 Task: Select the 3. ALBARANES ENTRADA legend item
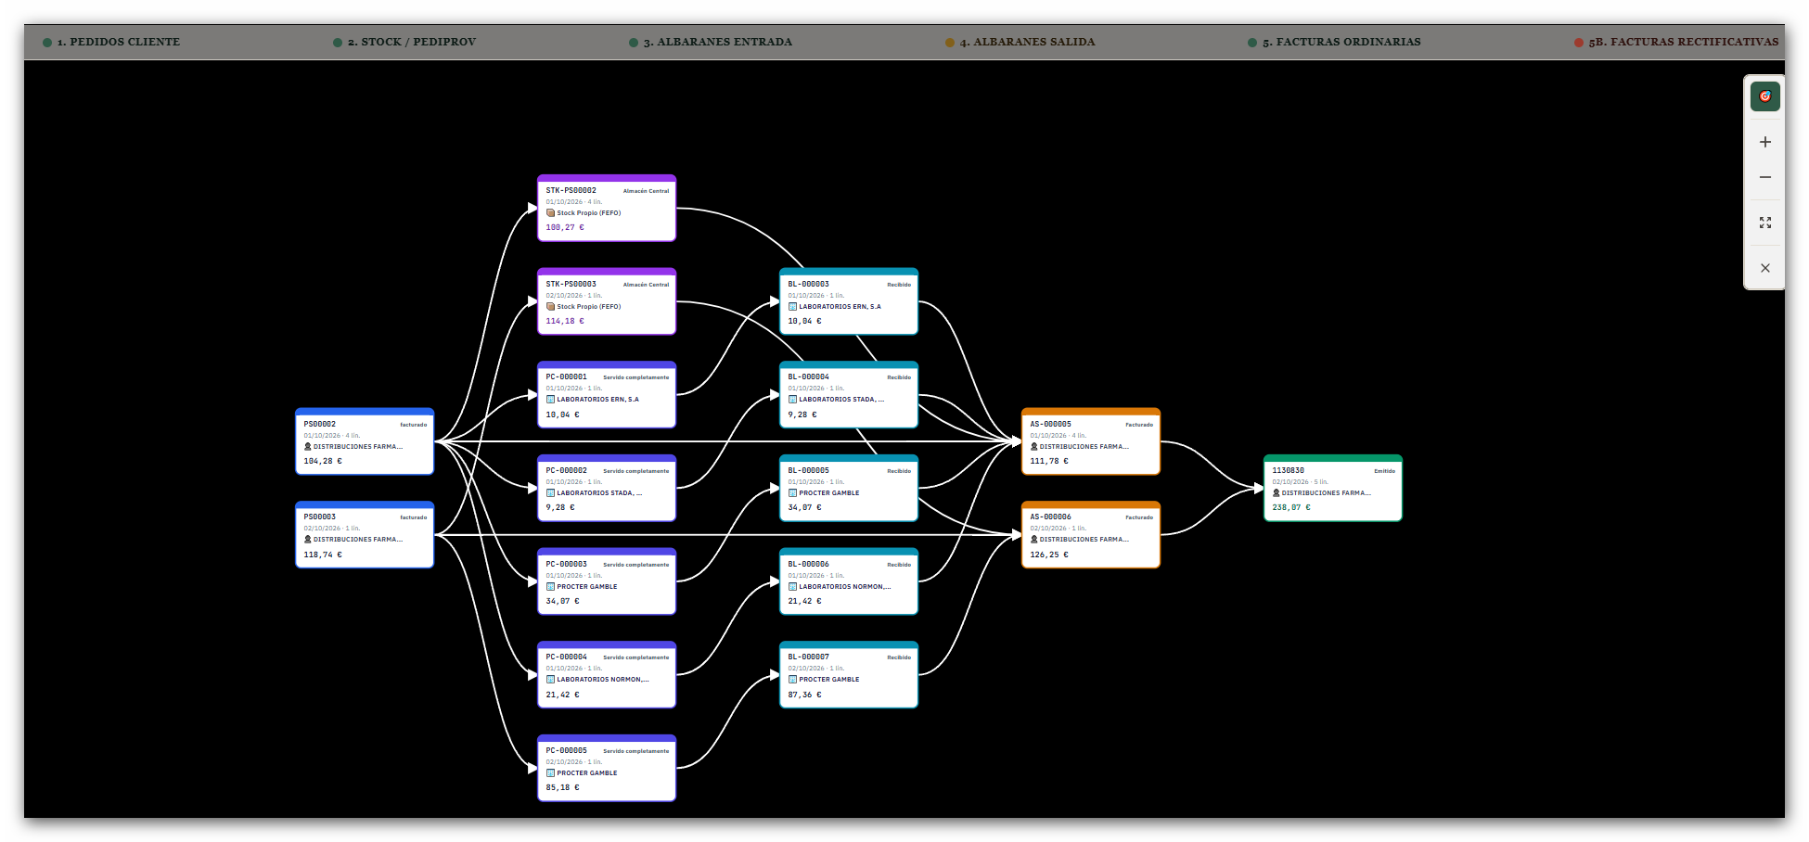point(711,42)
